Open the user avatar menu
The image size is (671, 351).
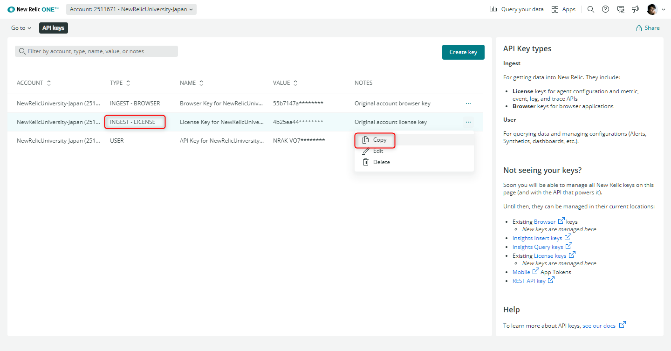click(x=656, y=9)
